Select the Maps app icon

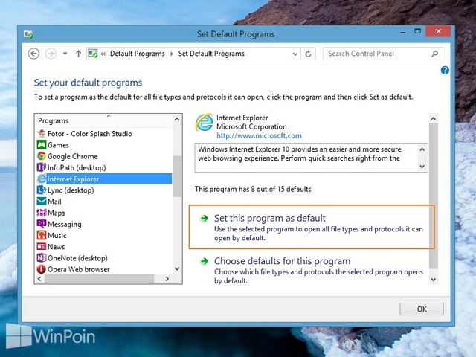(42, 213)
